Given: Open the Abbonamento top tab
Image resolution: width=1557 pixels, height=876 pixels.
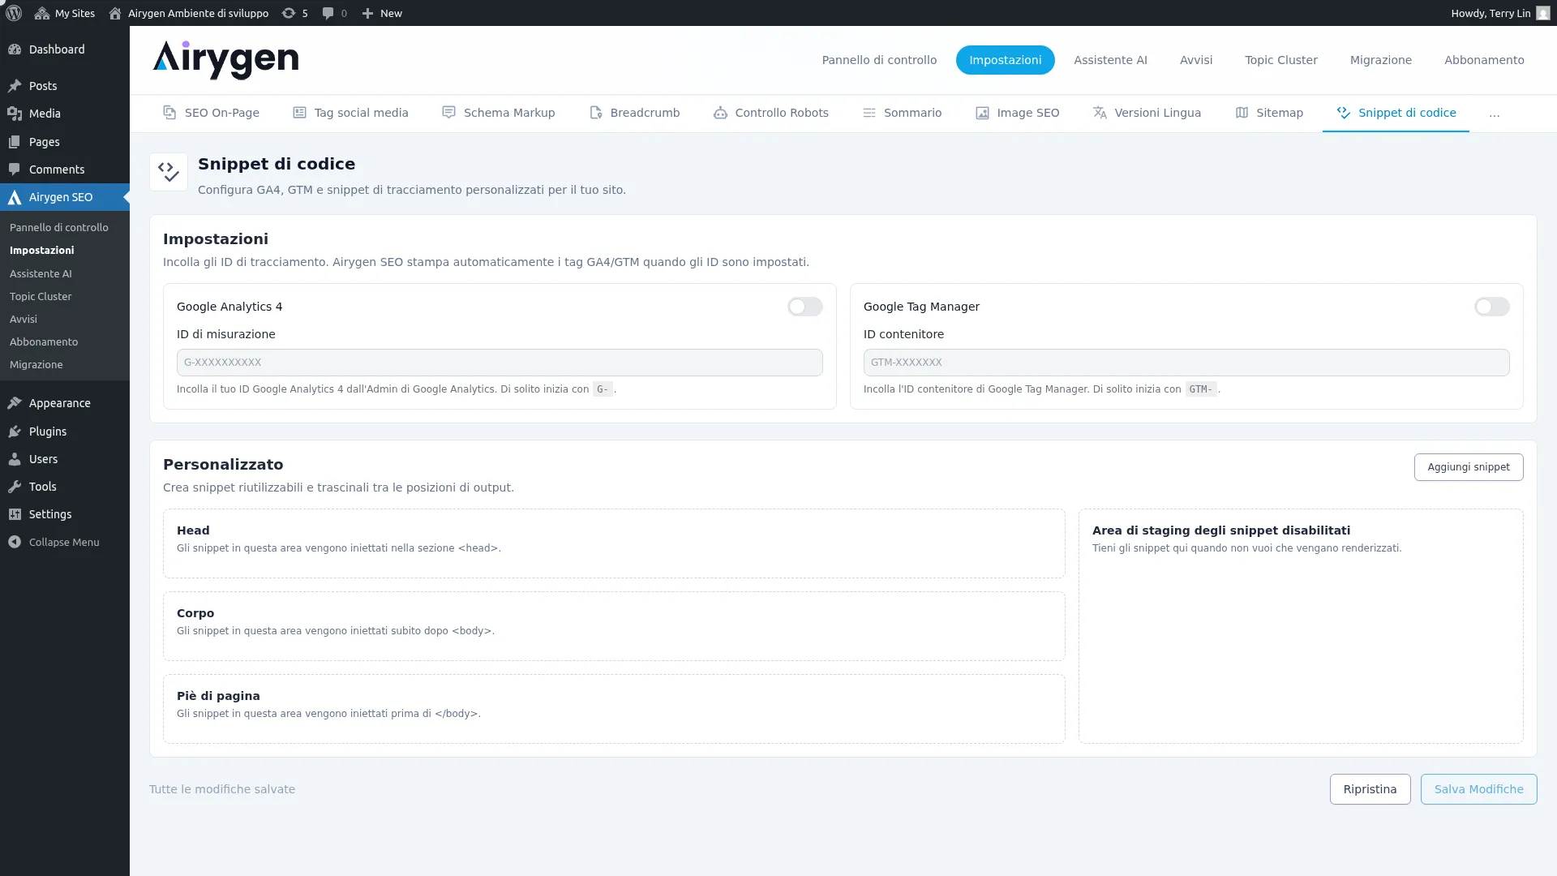Looking at the screenshot, I should pos(1484,60).
